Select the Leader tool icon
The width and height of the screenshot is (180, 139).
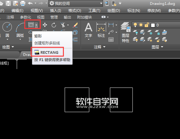coord(111,32)
